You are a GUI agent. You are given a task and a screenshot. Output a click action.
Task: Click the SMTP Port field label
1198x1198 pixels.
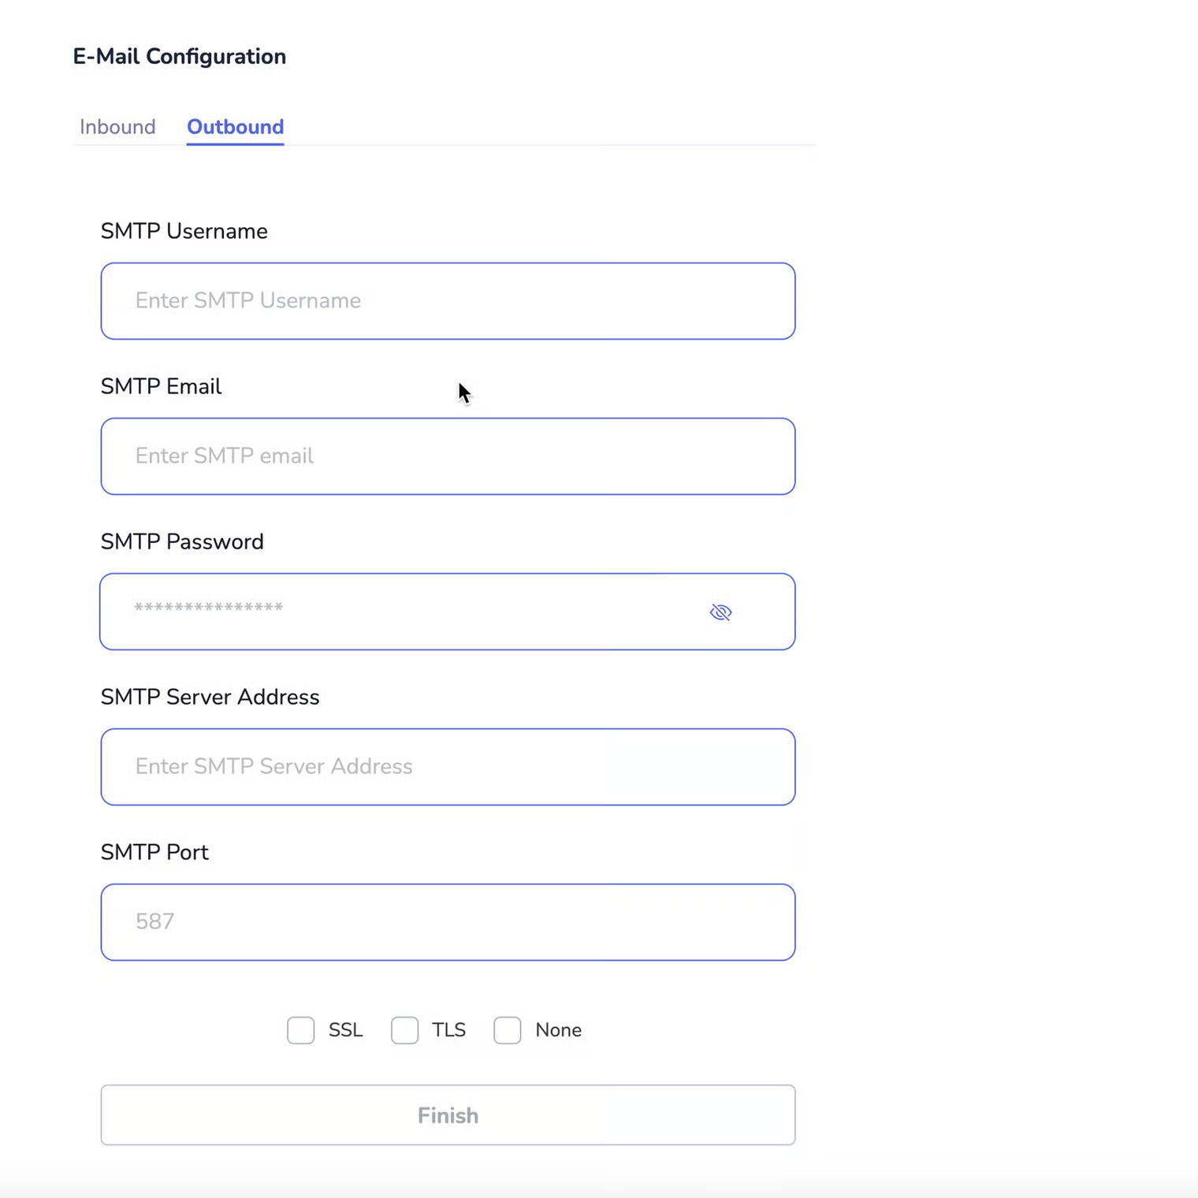(154, 852)
